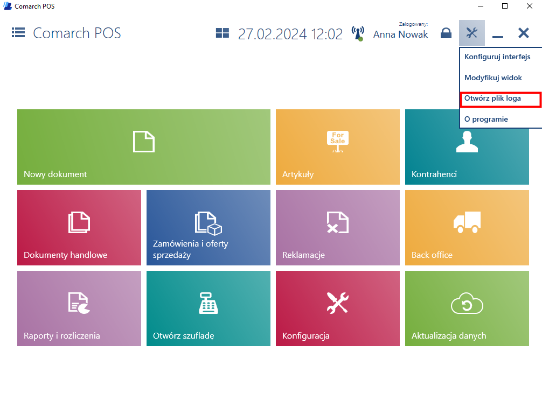The image size is (542, 407).
Task: Select Konfiguruj interfejs from the menu
Action: 497,57
